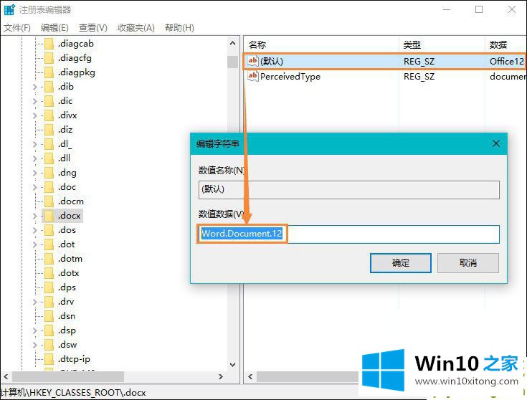
Task: Click the .dotm folder icon
Action: tap(49, 259)
